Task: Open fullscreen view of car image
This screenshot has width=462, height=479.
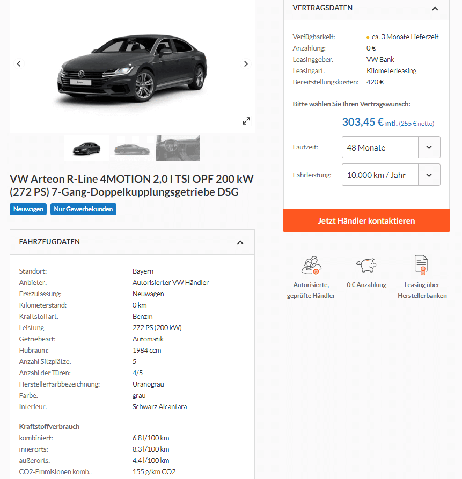Action: pyautogui.click(x=246, y=121)
